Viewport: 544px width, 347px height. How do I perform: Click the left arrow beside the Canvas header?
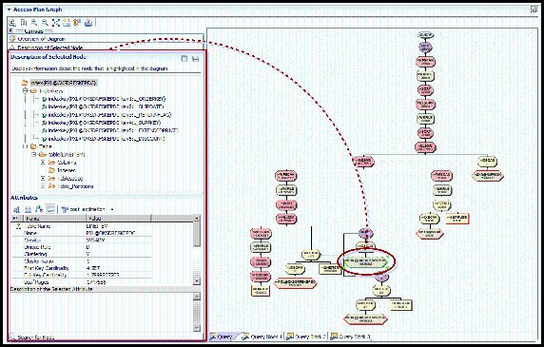tap(10, 30)
